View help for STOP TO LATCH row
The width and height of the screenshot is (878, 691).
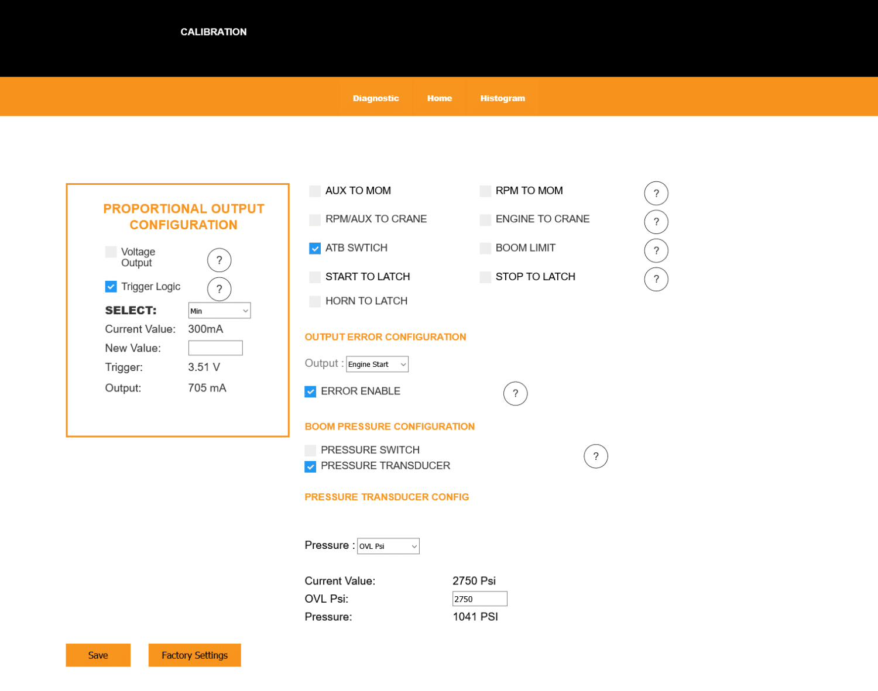click(656, 279)
